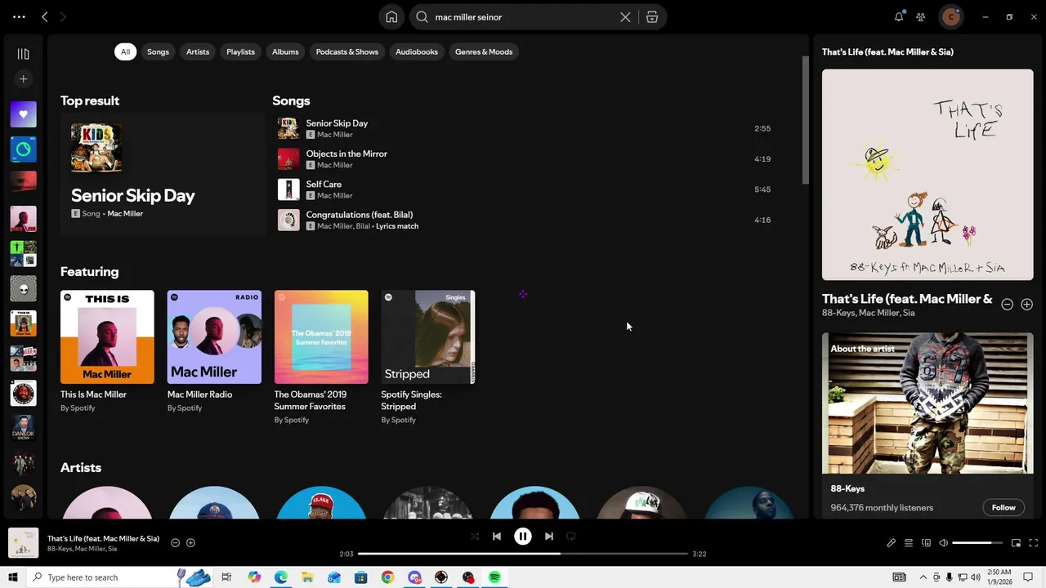Open the three-dots app menu
The image size is (1046, 588).
(19, 16)
